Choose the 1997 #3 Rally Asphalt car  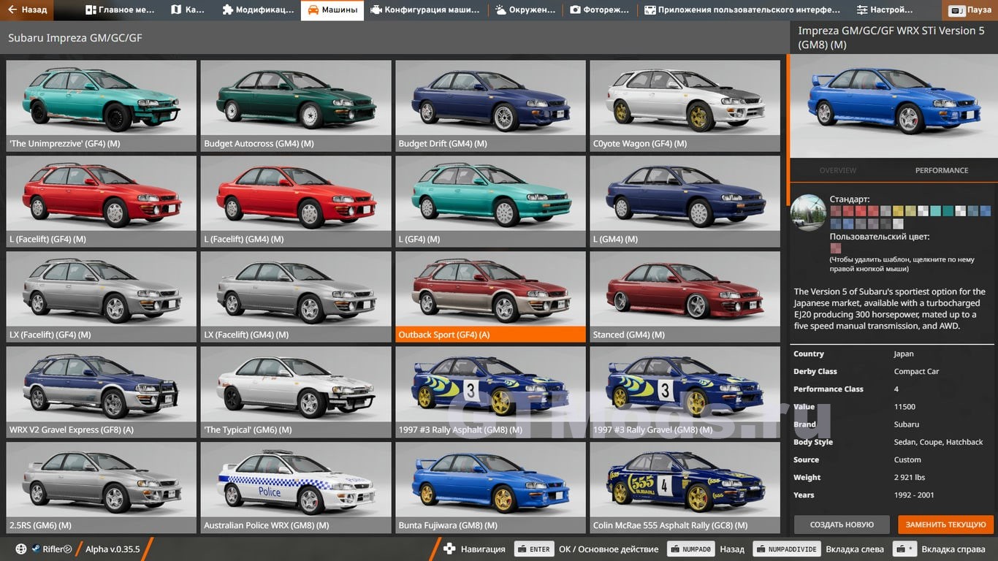click(490, 392)
